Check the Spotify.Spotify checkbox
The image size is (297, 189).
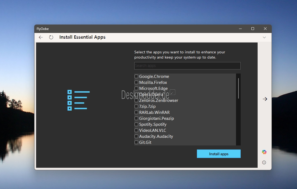click(136, 124)
